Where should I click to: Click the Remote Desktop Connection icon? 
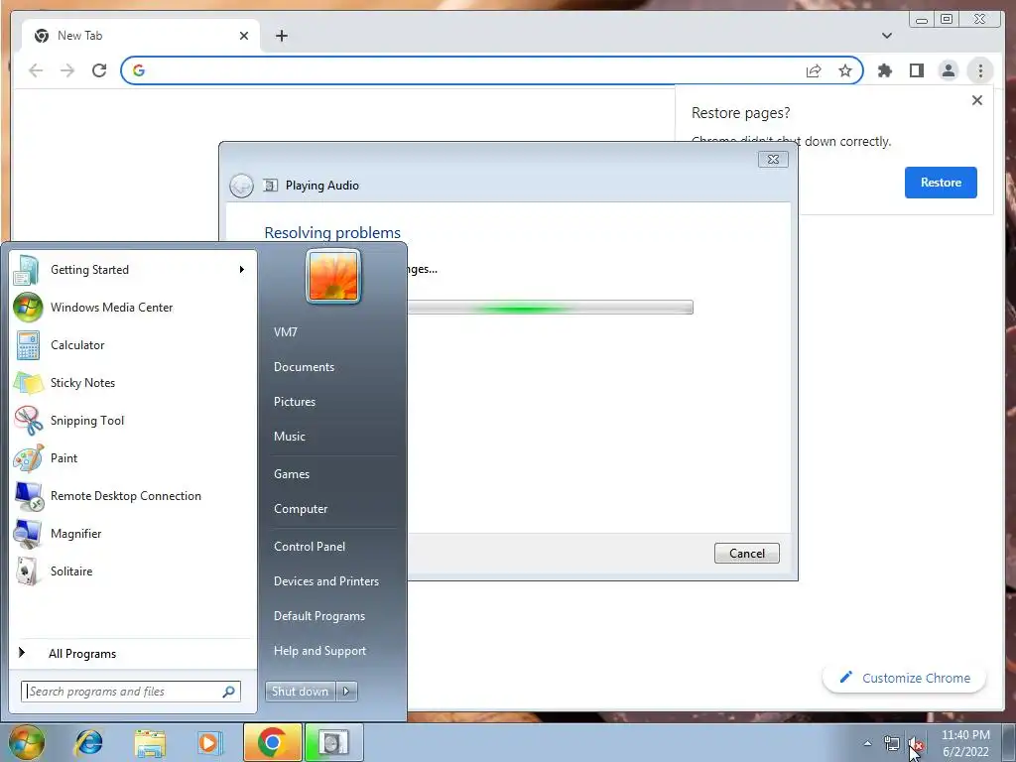[28, 496]
